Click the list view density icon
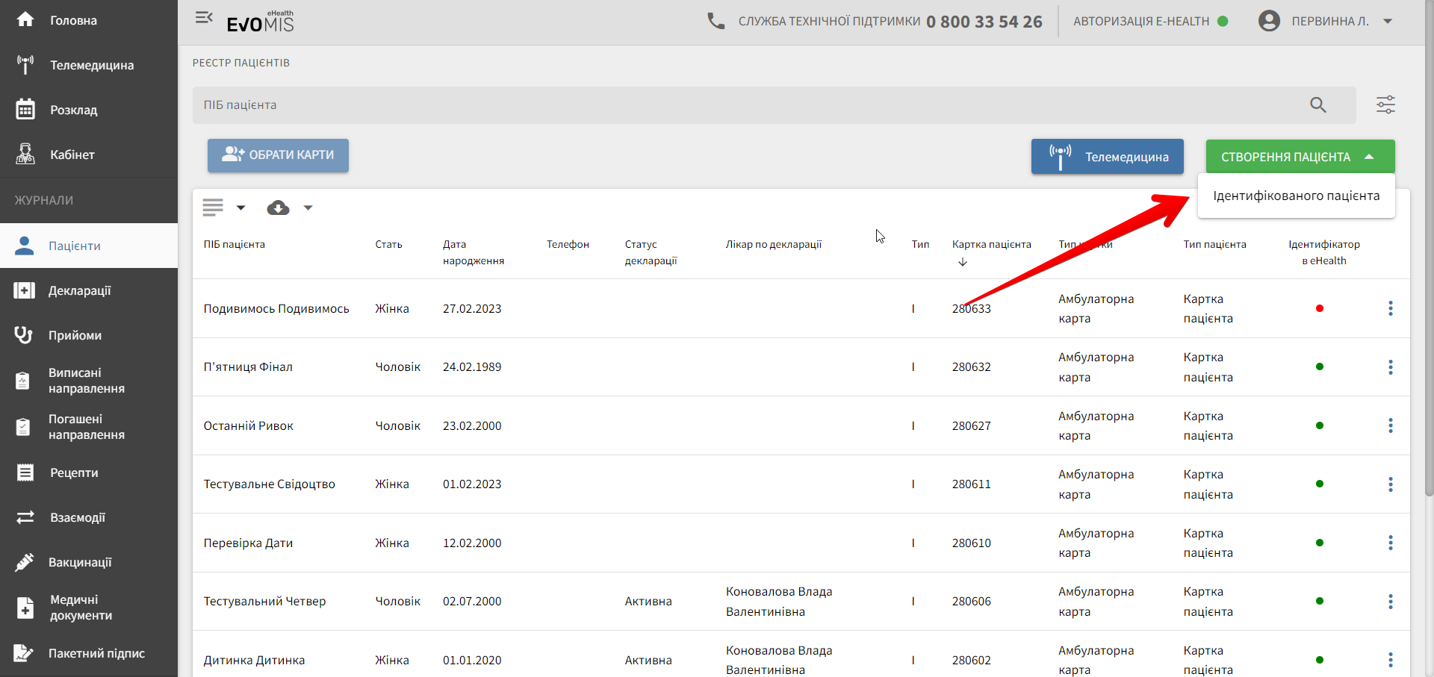Screen dimensions: 1434x677 tap(213, 208)
